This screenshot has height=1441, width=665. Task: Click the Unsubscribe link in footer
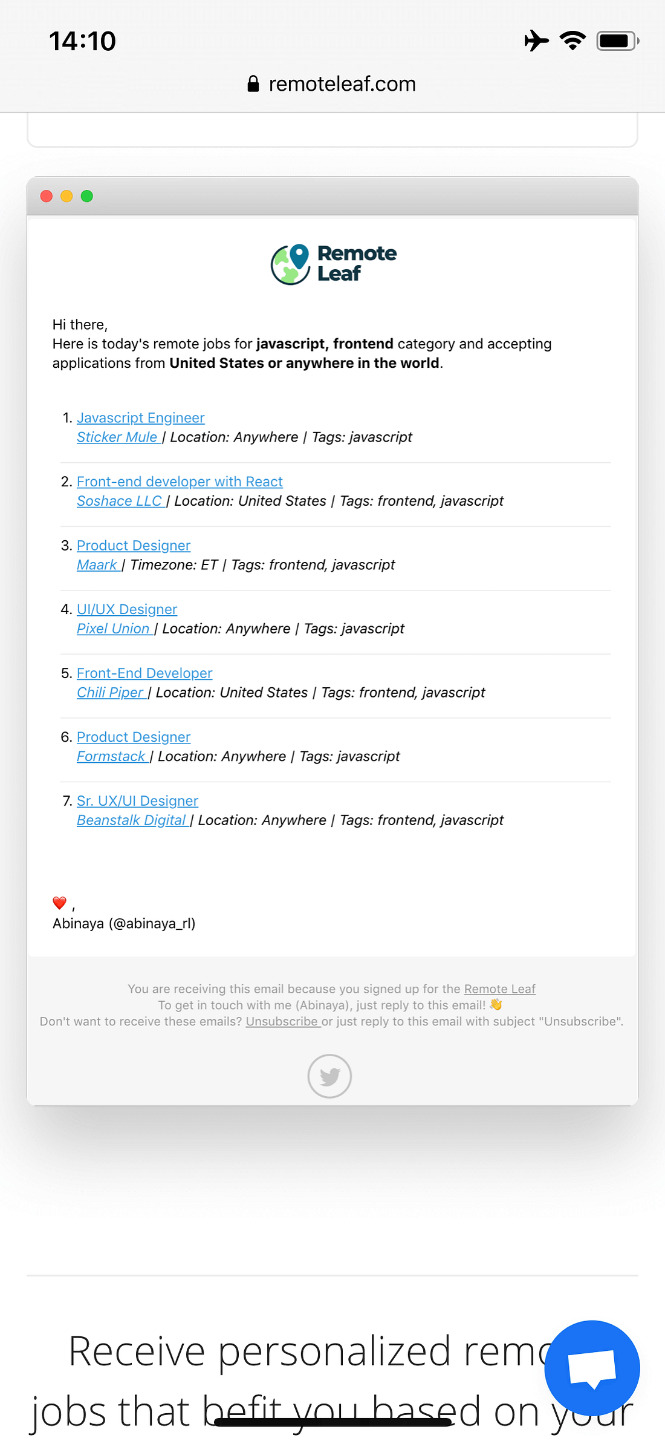tap(282, 1021)
